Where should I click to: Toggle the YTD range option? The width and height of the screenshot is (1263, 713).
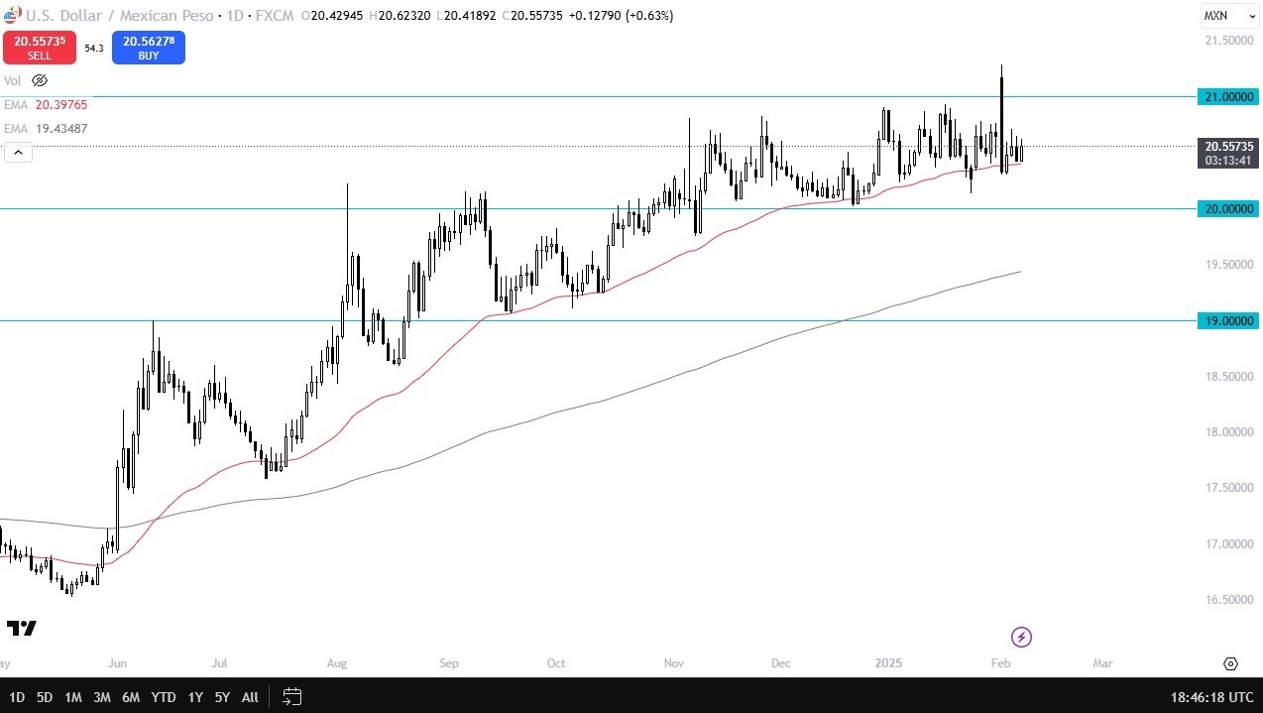[x=163, y=697]
